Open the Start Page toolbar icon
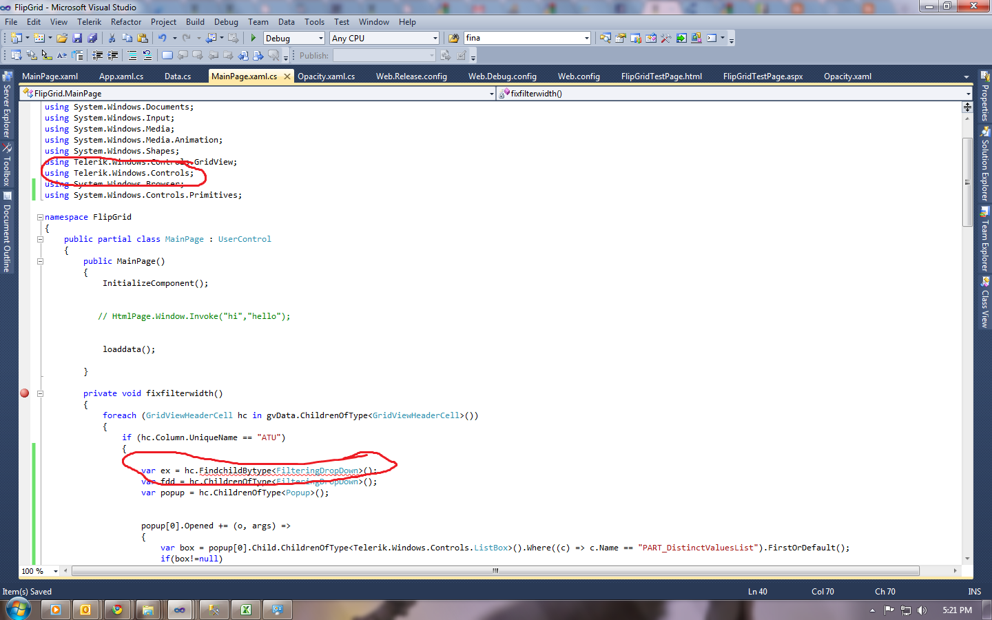Viewport: 992px width, 620px height. tap(681, 38)
